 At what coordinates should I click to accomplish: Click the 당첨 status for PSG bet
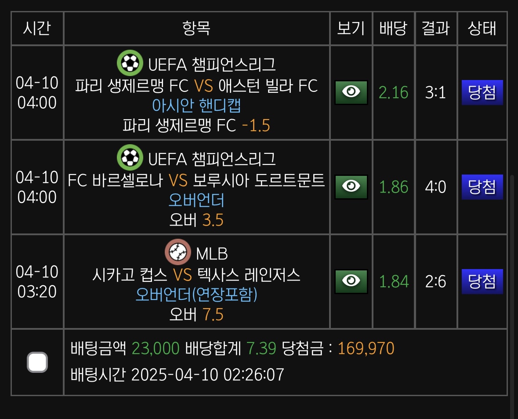482,93
